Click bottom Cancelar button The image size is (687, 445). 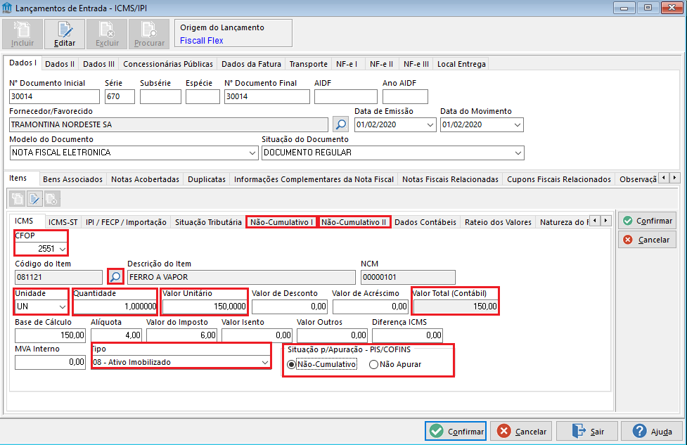click(x=521, y=432)
